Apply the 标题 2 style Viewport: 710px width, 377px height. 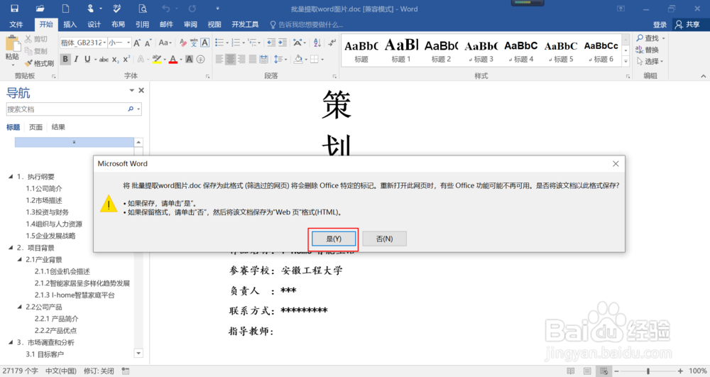tap(441, 50)
